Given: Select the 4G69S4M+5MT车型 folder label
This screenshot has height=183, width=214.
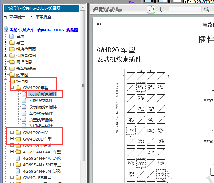Looking at the screenshot, I should coord(42,165).
